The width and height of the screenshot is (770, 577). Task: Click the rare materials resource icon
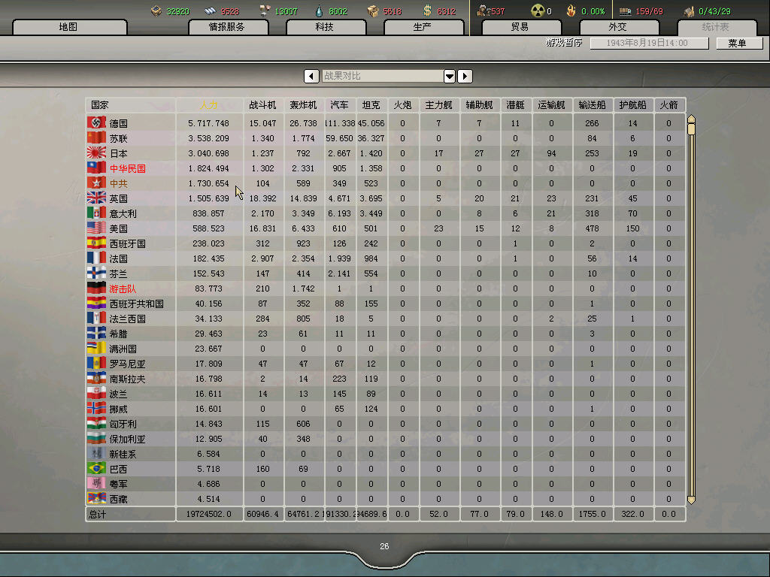[x=265, y=11]
